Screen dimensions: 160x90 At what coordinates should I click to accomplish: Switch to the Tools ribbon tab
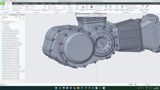(50, 3)
